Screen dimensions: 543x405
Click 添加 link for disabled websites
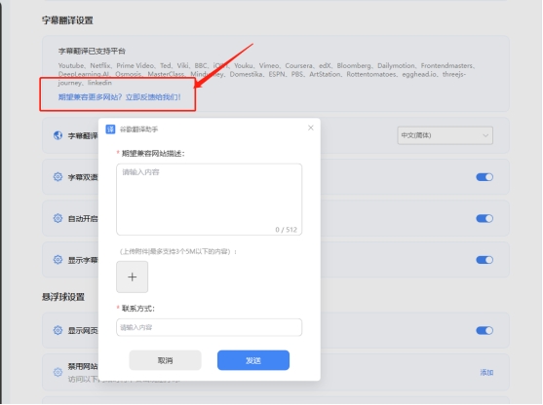(486, 373)
